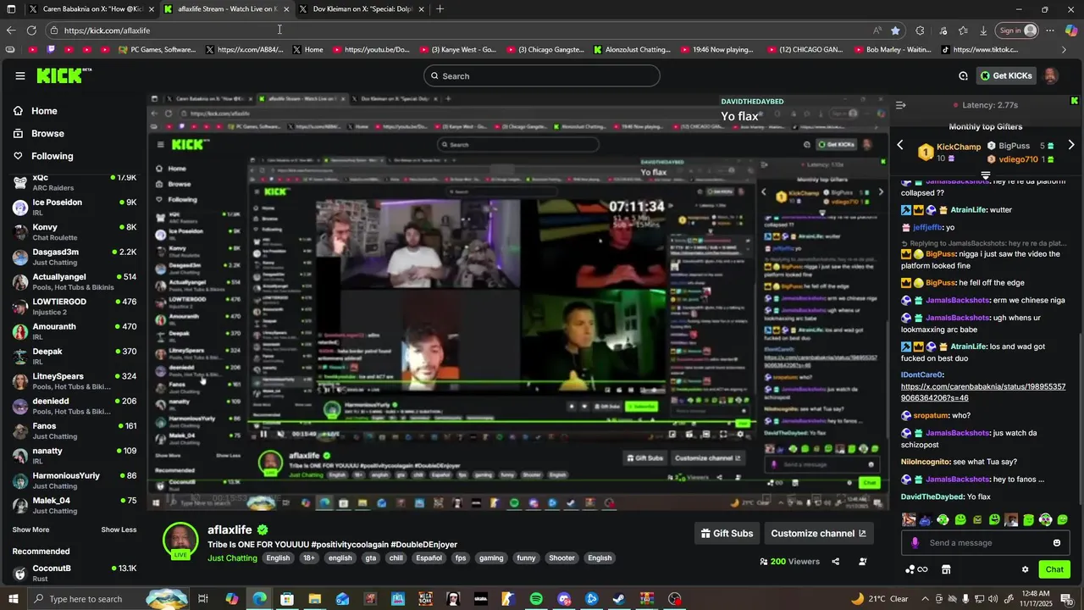1084x610 pixels.
Task: Click Windows taskbar search box
Action: [x=108, y=599]
